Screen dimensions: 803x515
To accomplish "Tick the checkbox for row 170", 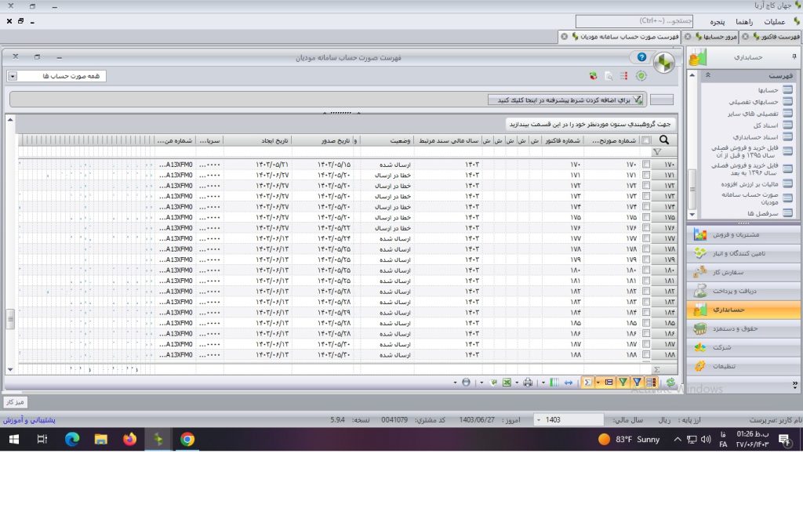I will 645,165.
